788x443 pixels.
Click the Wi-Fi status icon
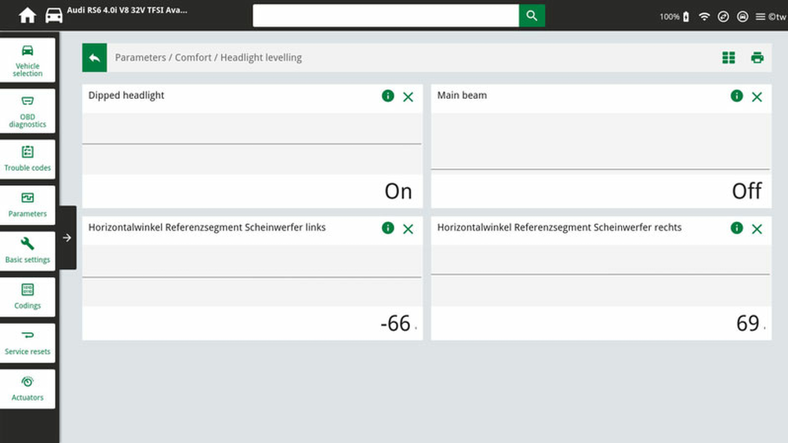pyautogui.click(x=704, y=16)
